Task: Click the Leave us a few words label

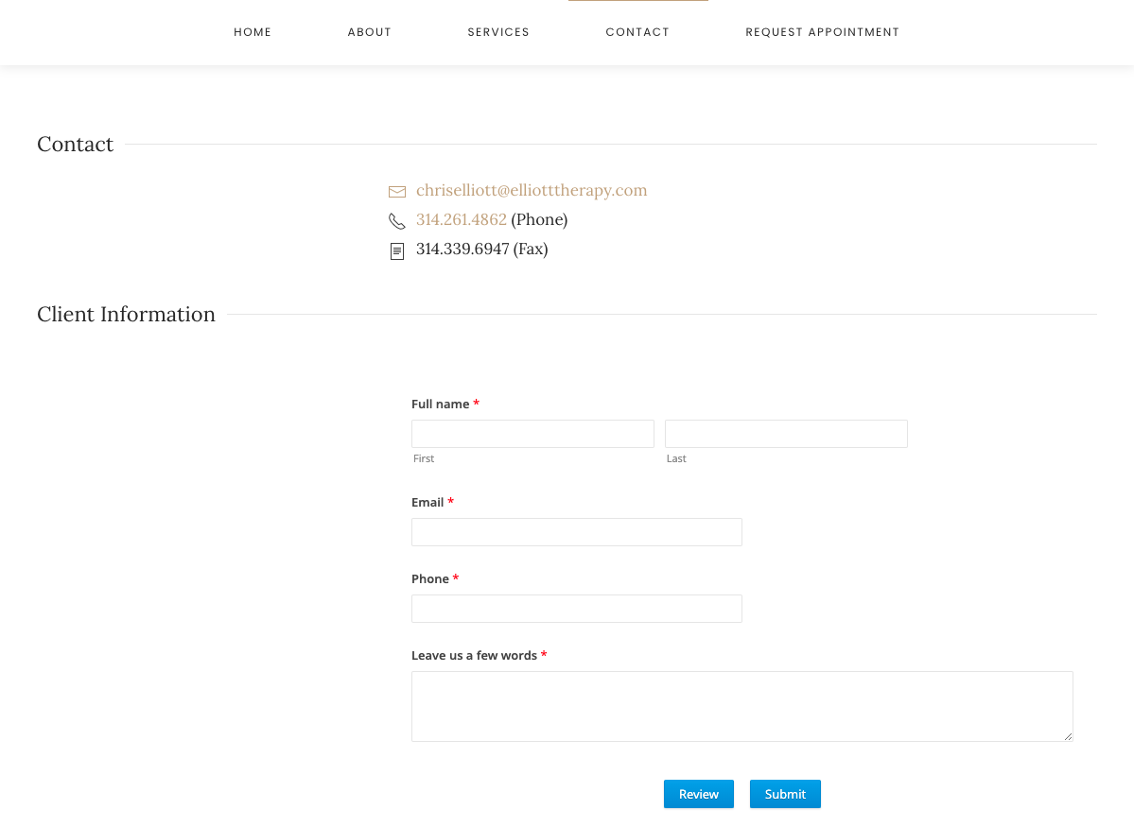Action: click(475, 656)
